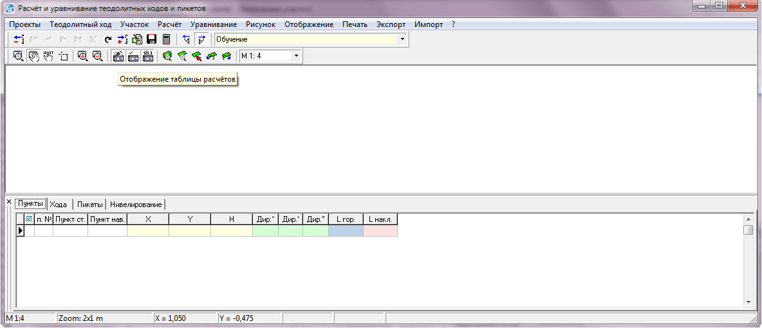The height and width of the screenshot is (328, 762).
Task: Switch to the Нивелирование tab
Action: (x=136, y=205)
